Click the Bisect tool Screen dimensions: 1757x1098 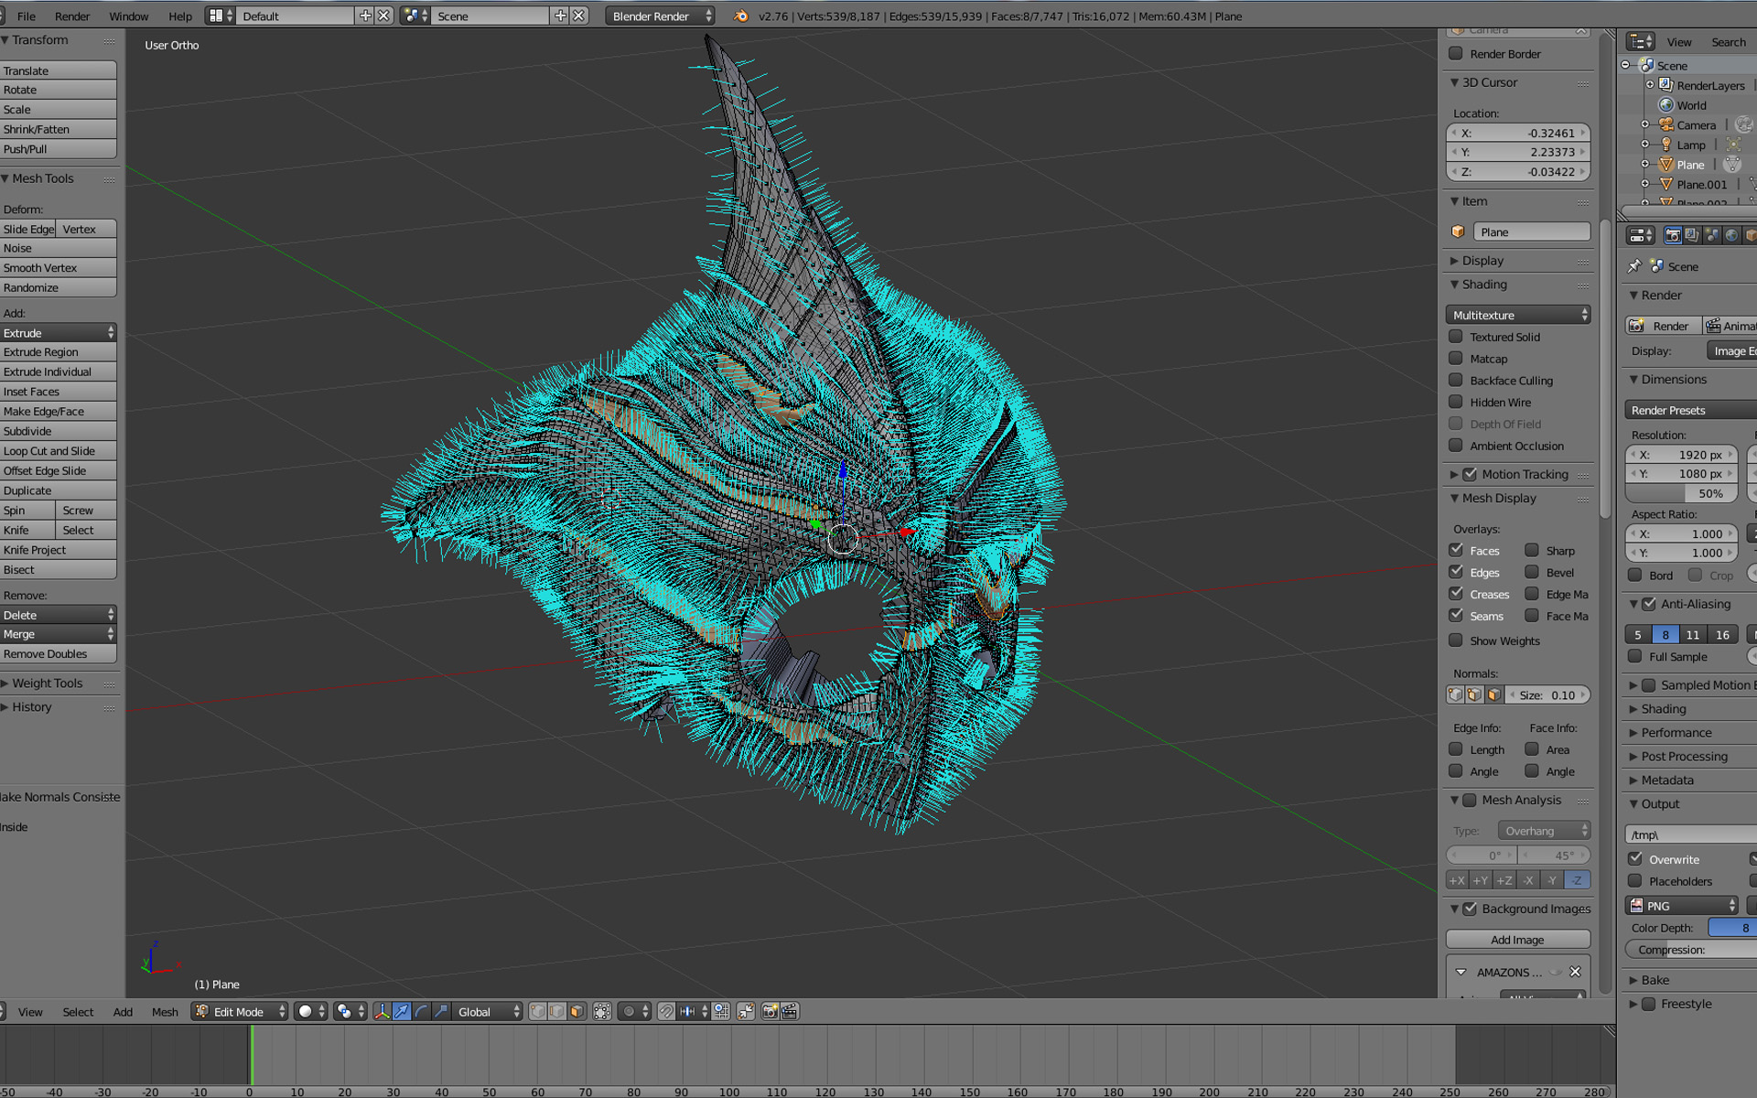click(x=57, y=569)
